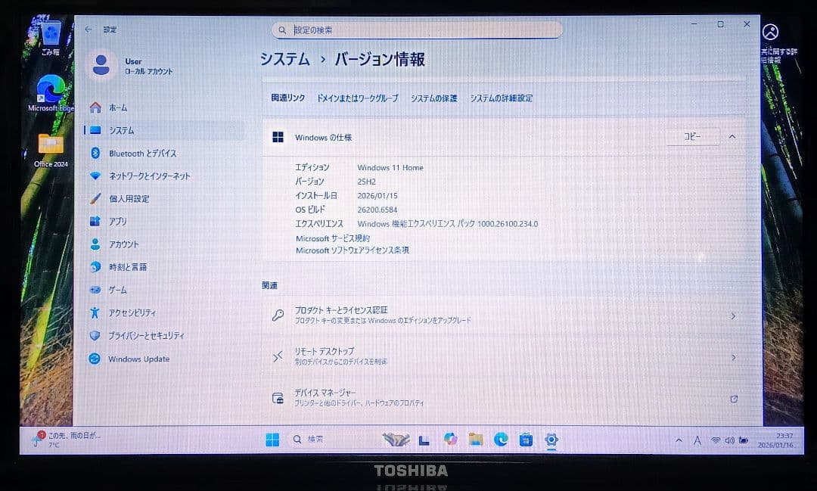Viewport: 817px width, 491px height.
Task: Click the コピー button
Action: pyautogui.click(x=691, y=136)
